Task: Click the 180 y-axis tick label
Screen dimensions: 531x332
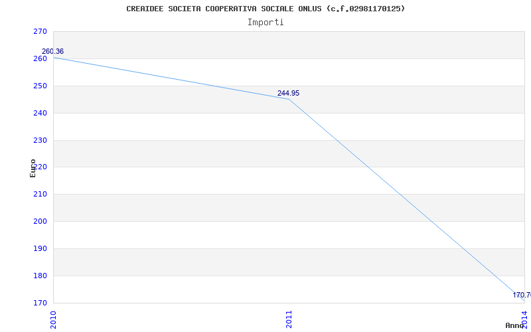Action: click(x=40, y=276)
